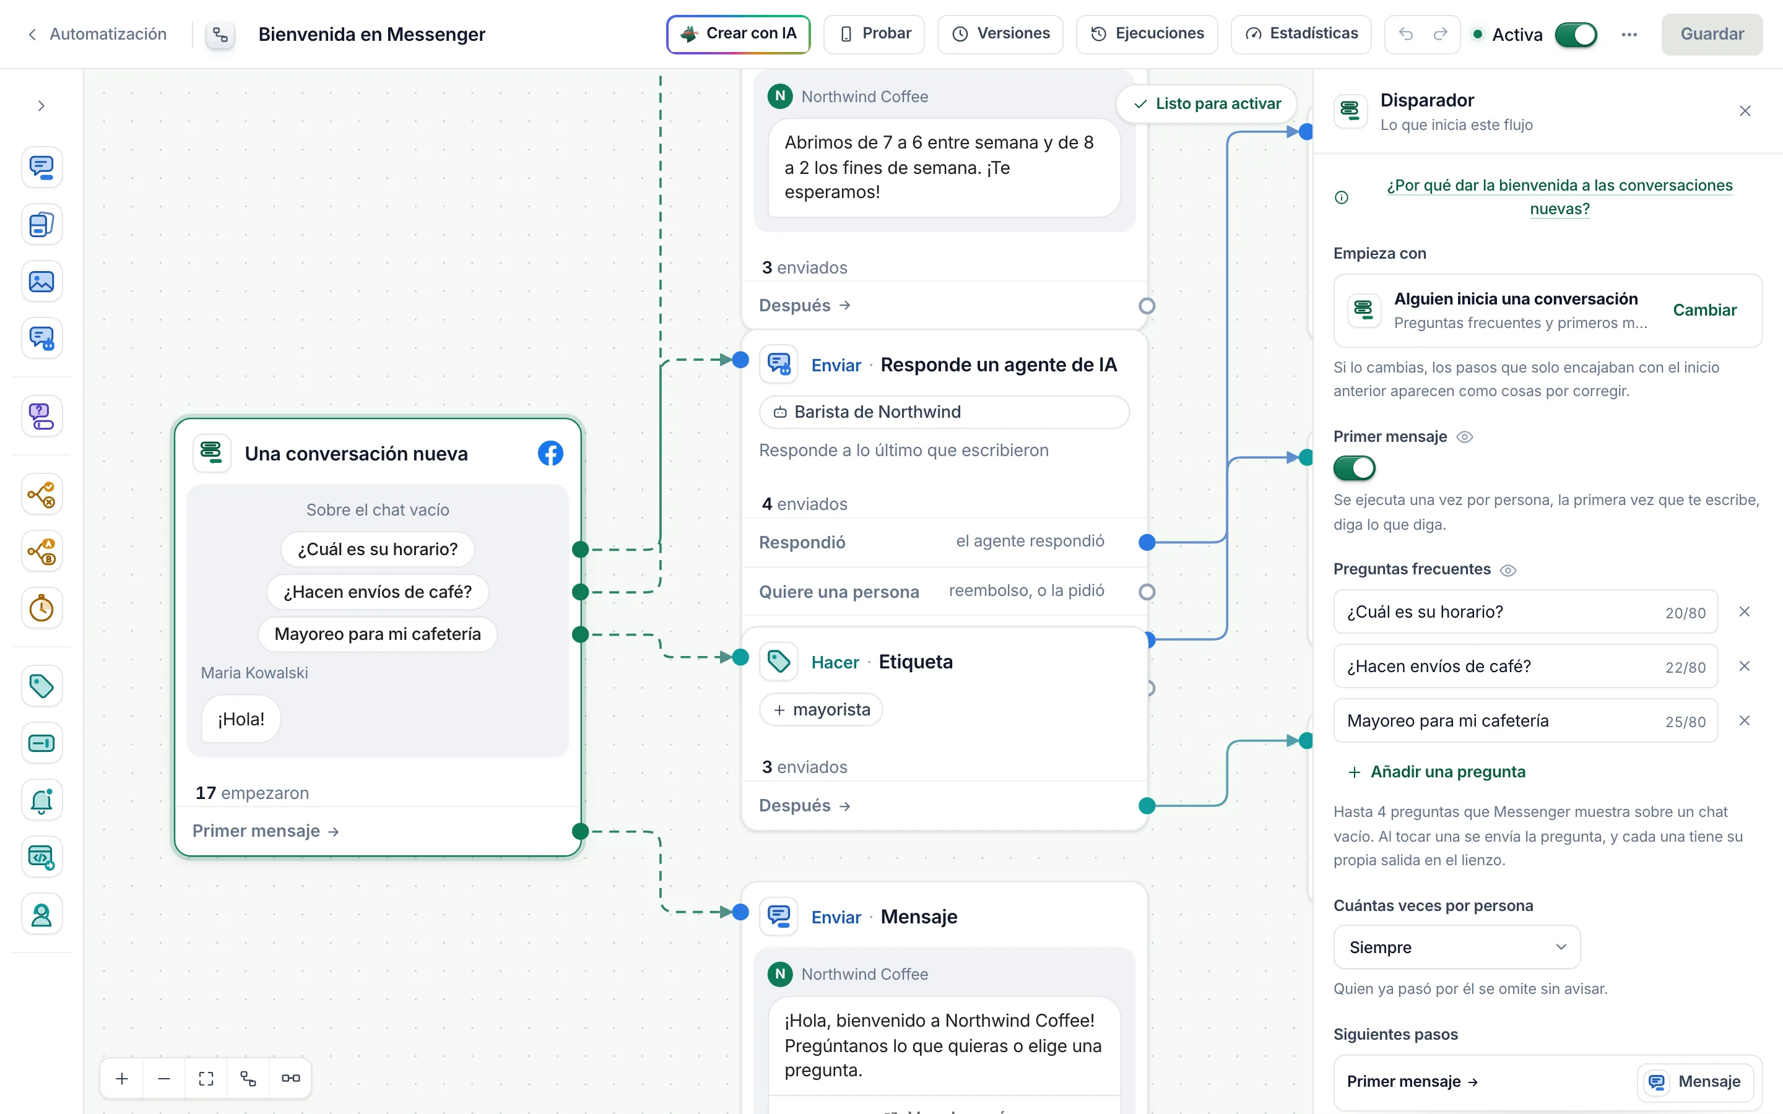The width and height of the screenshot is (1783, 1114).
Task: Redo the last change
Action: coord(1439,34)
